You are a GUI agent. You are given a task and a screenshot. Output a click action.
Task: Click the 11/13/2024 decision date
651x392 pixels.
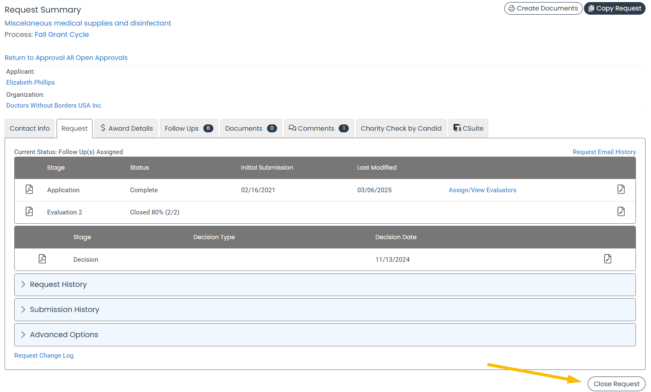(x=392, y=260)
